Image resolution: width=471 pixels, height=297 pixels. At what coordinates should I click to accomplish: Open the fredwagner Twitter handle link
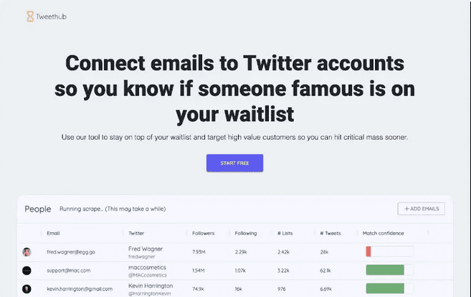[x=141, y=257]
